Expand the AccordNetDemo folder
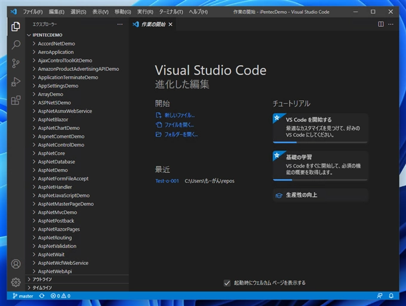Image resolution: width=406 pixels, height=306 pixels. (78, 44)
